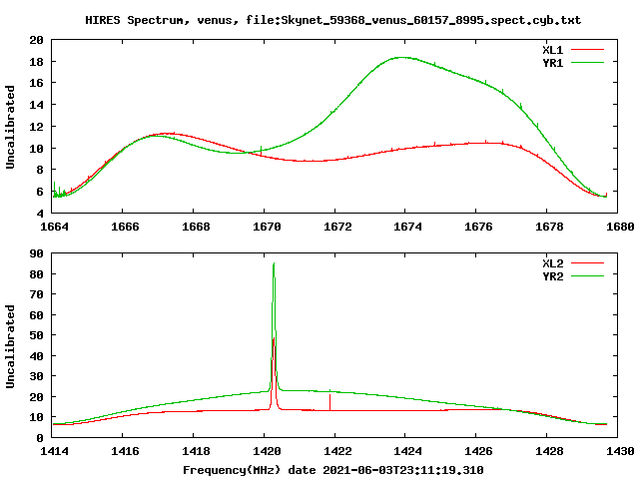The image size is (639, 479).
Task: Select the XL1 legend label
Action: [552, 50]
